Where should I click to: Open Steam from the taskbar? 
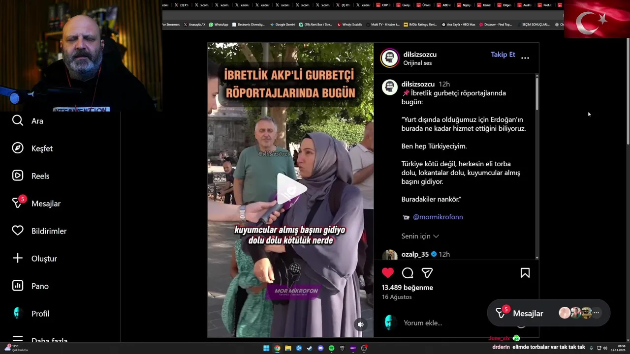310,348
